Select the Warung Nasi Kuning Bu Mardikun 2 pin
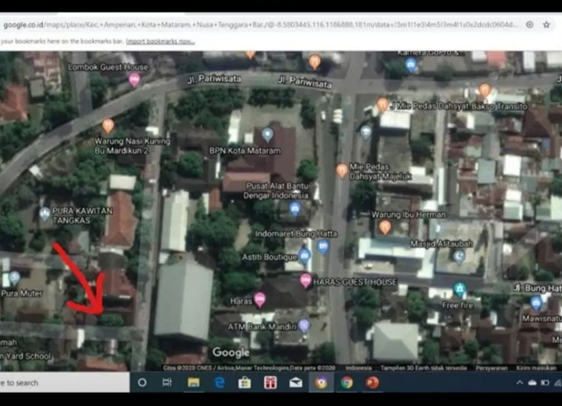 (x=108, y=126)
